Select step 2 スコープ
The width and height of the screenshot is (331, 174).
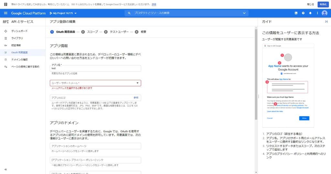pos(90,32)
